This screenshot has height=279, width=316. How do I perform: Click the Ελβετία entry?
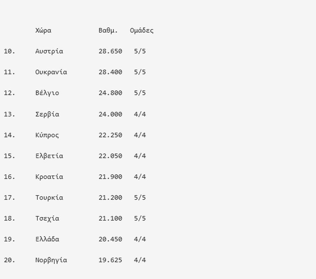tap(49, 156)
